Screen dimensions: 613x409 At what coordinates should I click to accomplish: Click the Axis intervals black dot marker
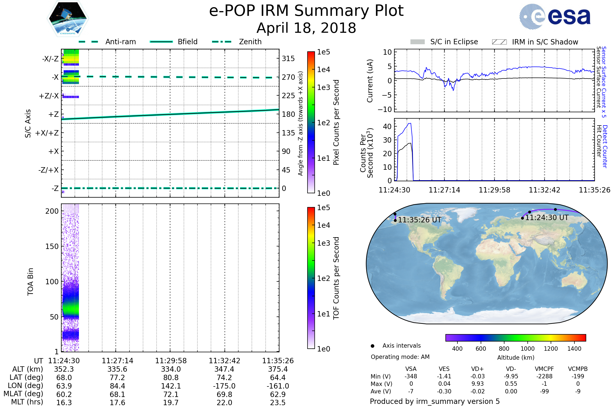point(372,346)
